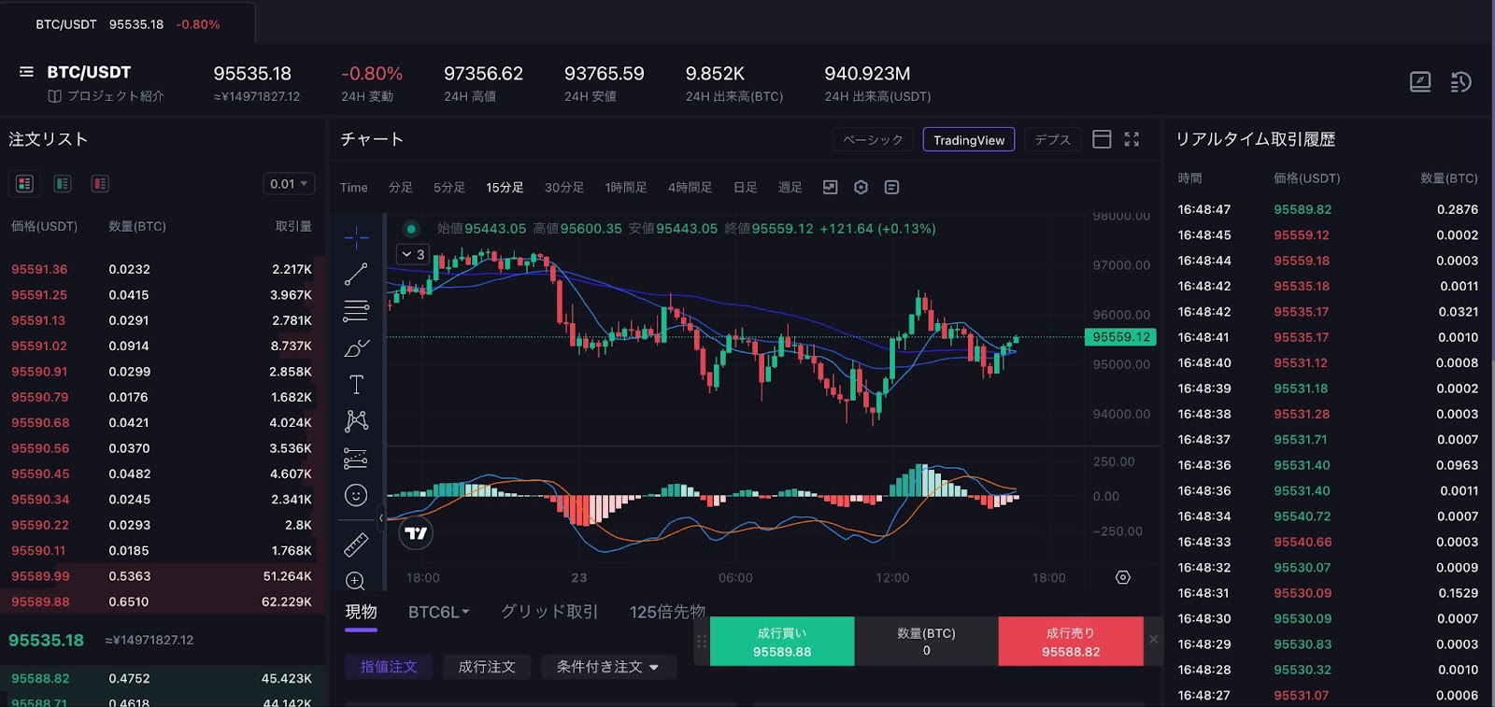Click the 数量(BTC) quantity input field

click(926, 642)
